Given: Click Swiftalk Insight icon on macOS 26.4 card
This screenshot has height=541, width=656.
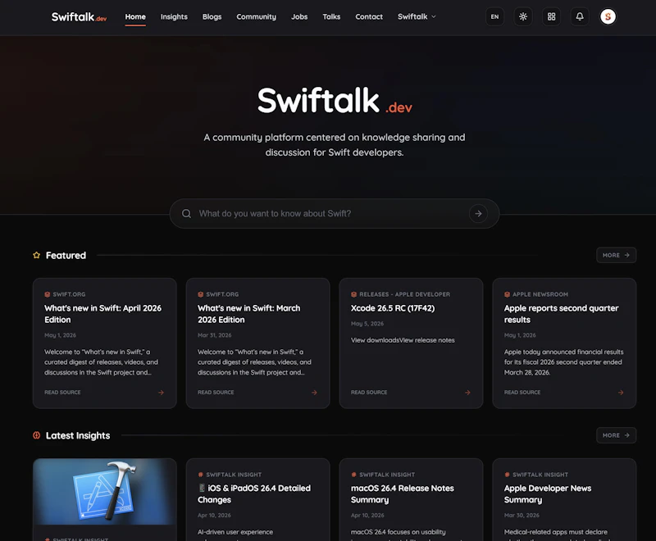Looking at the screenshot, I should (353, 475).
